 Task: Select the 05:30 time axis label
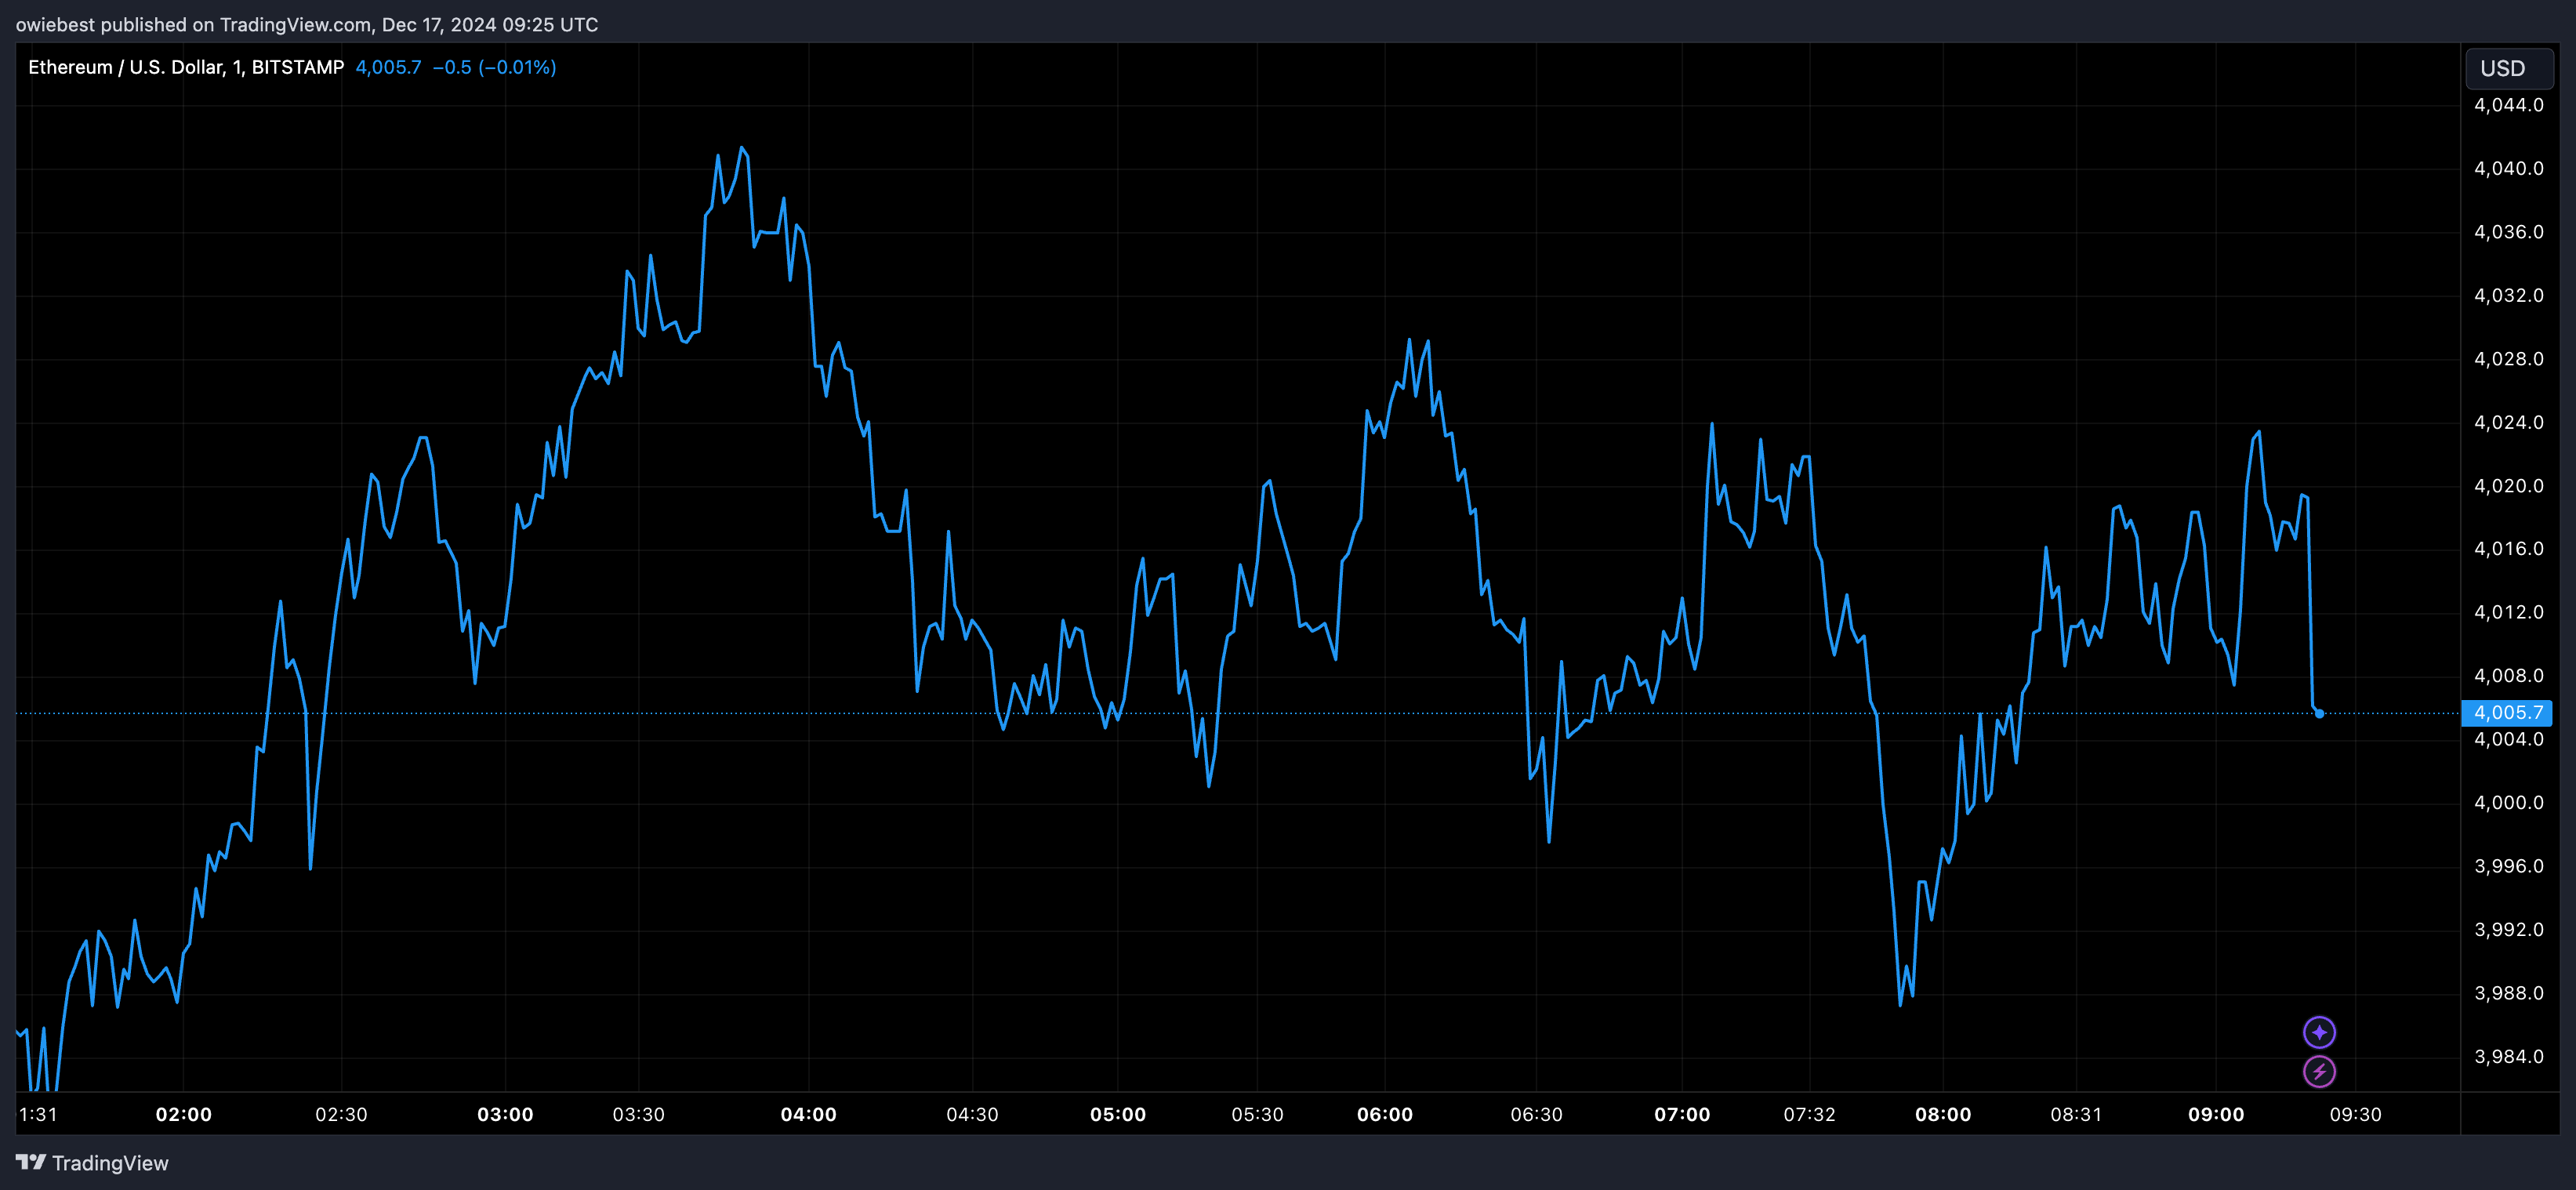point(1257,1114)
